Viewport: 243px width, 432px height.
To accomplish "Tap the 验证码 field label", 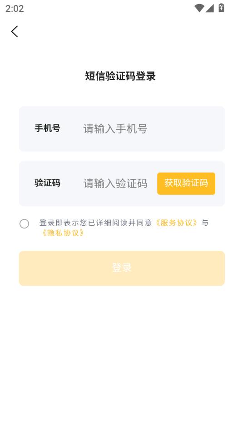I will [x=47, y=183].
